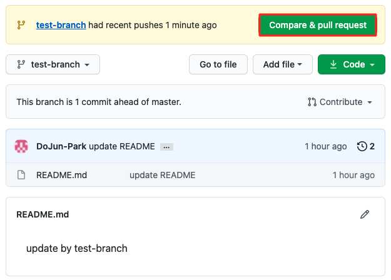Edit the README using the pencil icon
The image size is (391, 280).
pos(365,214)
